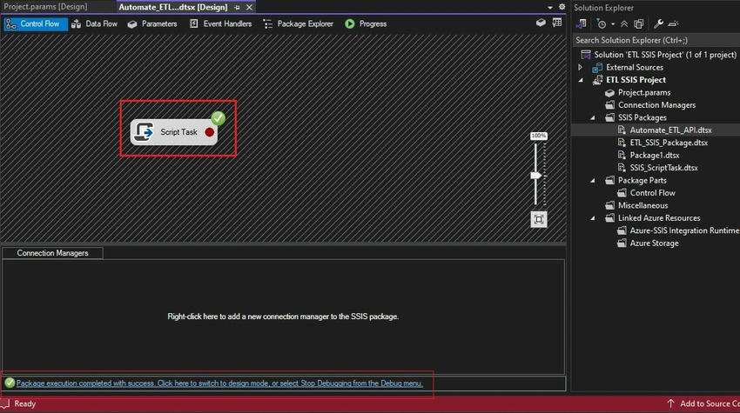Open the Parameters tab
This screenshot has width=740, height=413.
tap(152, 23)
